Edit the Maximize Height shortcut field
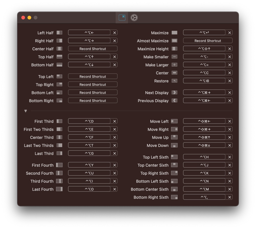 click(204, 49)
